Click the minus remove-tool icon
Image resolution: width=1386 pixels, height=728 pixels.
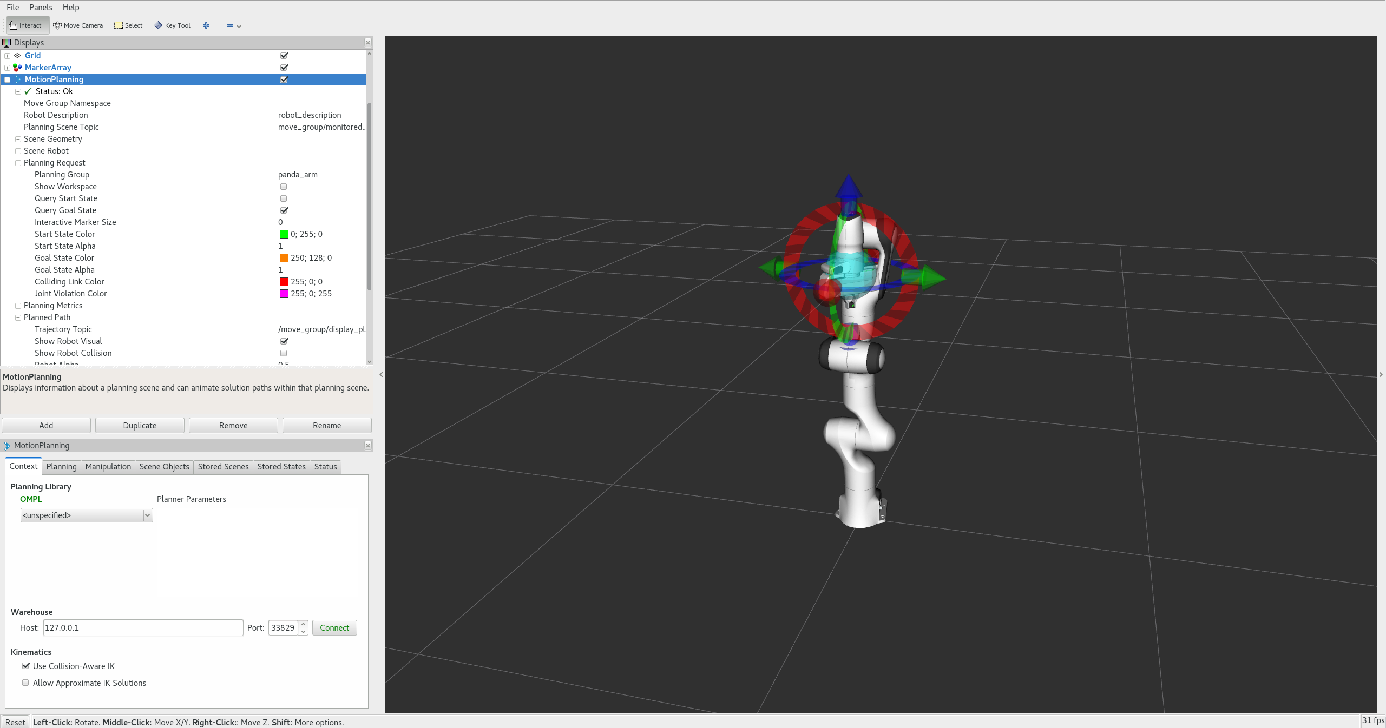(230, 25)
